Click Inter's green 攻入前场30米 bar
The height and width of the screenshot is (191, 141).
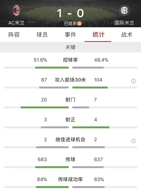90,88
